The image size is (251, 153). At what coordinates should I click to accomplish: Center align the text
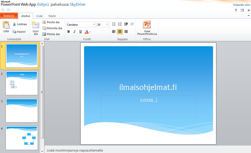(120, 32)
